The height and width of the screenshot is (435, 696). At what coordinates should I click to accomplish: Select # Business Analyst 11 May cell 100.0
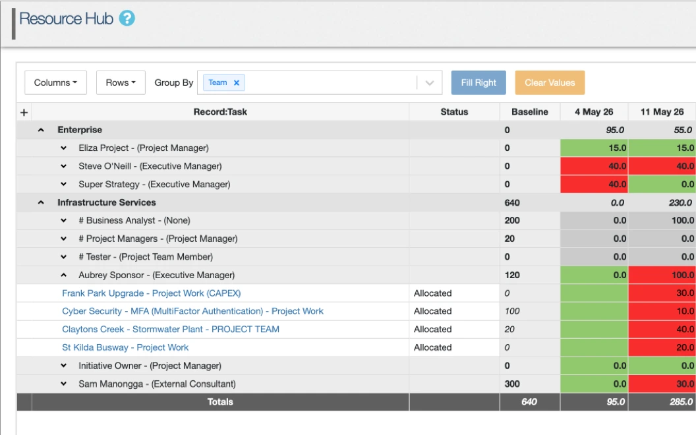pyautogui.click(x=662, y=221)
